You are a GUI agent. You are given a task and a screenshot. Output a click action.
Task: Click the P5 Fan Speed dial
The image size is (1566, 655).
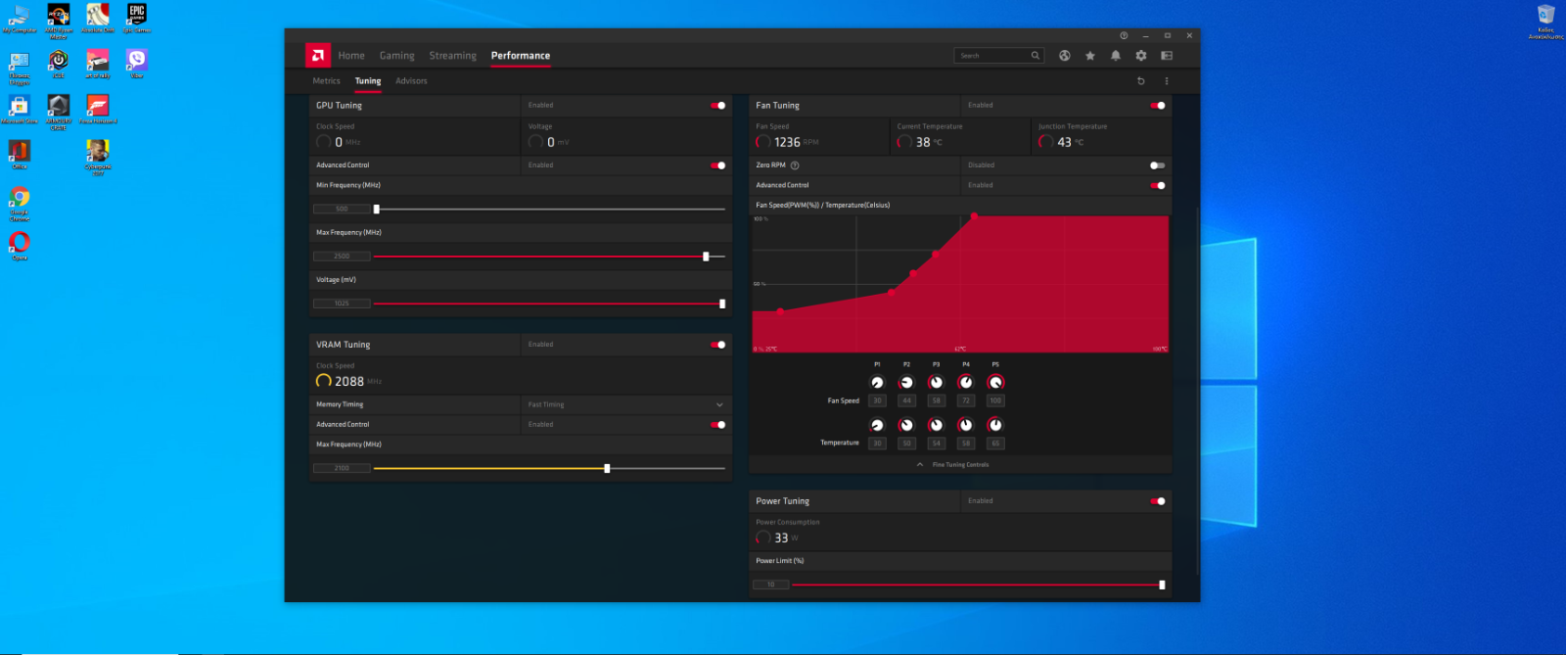995,383
